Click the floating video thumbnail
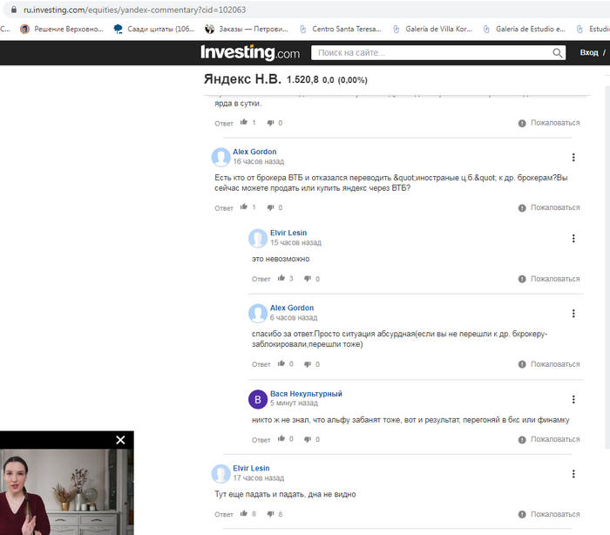This screenshot has width=610, height=535. (67, 491)
